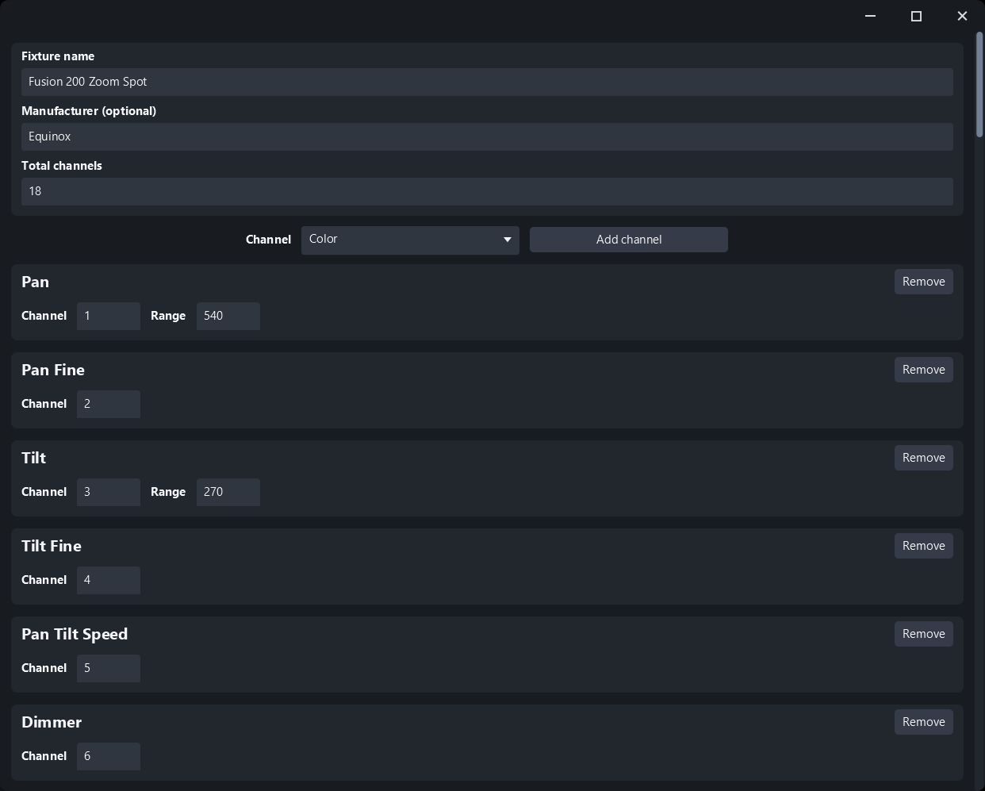
Task: Remove the Tilt channel
Action: pyautogui.click(x=924, y=458)
